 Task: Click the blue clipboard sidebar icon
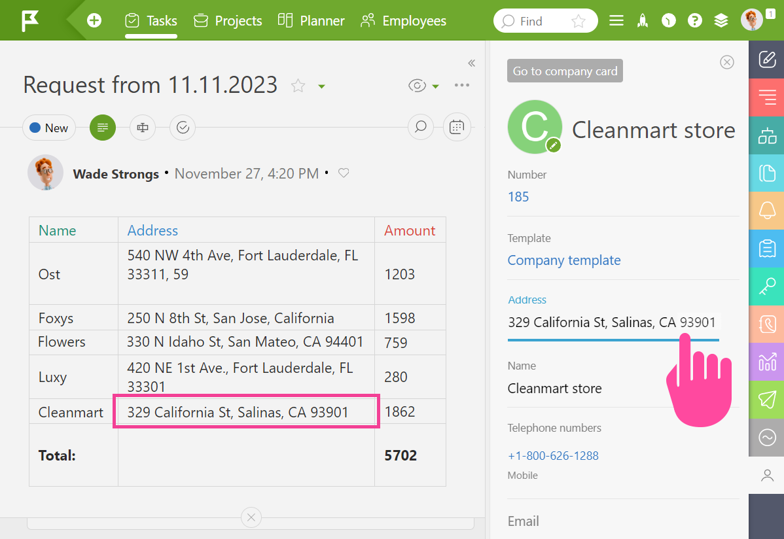(x=766, y=249)
